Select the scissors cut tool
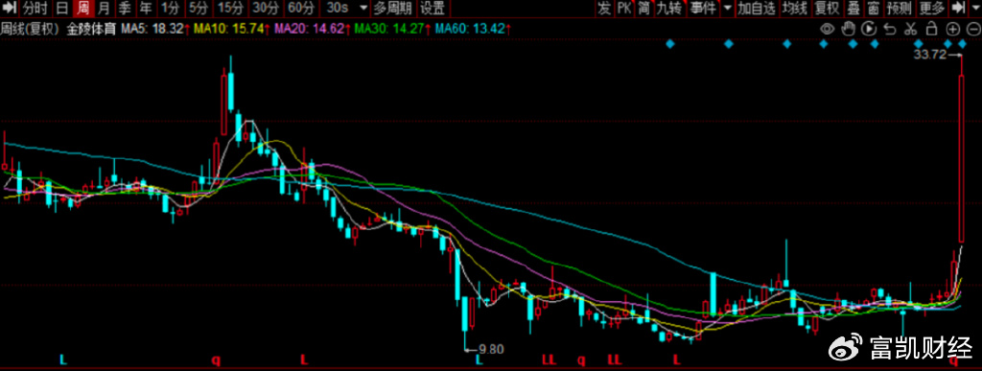 911,29
